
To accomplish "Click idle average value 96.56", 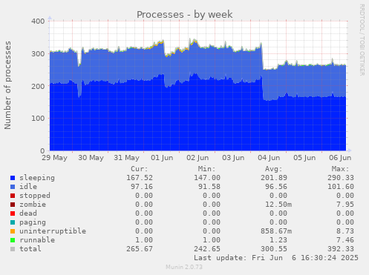I will click(x=276, y=187).
